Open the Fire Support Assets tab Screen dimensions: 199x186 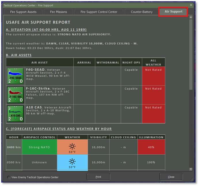[23, 12]
